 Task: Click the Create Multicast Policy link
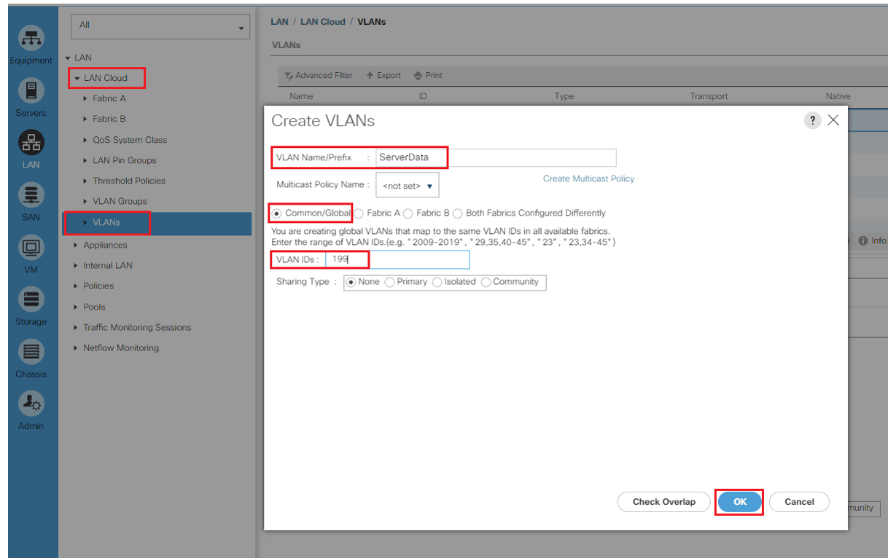tap(588, 178)
